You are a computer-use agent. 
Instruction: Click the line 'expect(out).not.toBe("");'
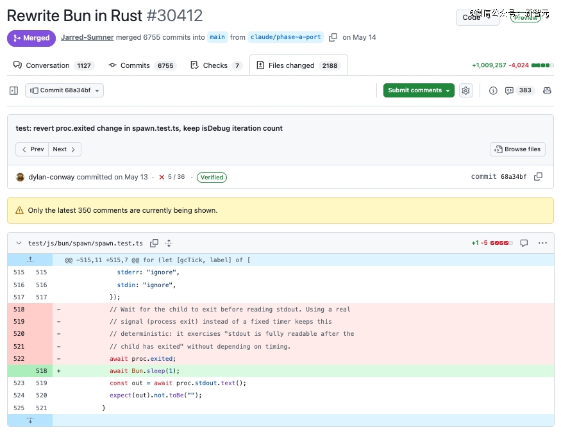156,395
